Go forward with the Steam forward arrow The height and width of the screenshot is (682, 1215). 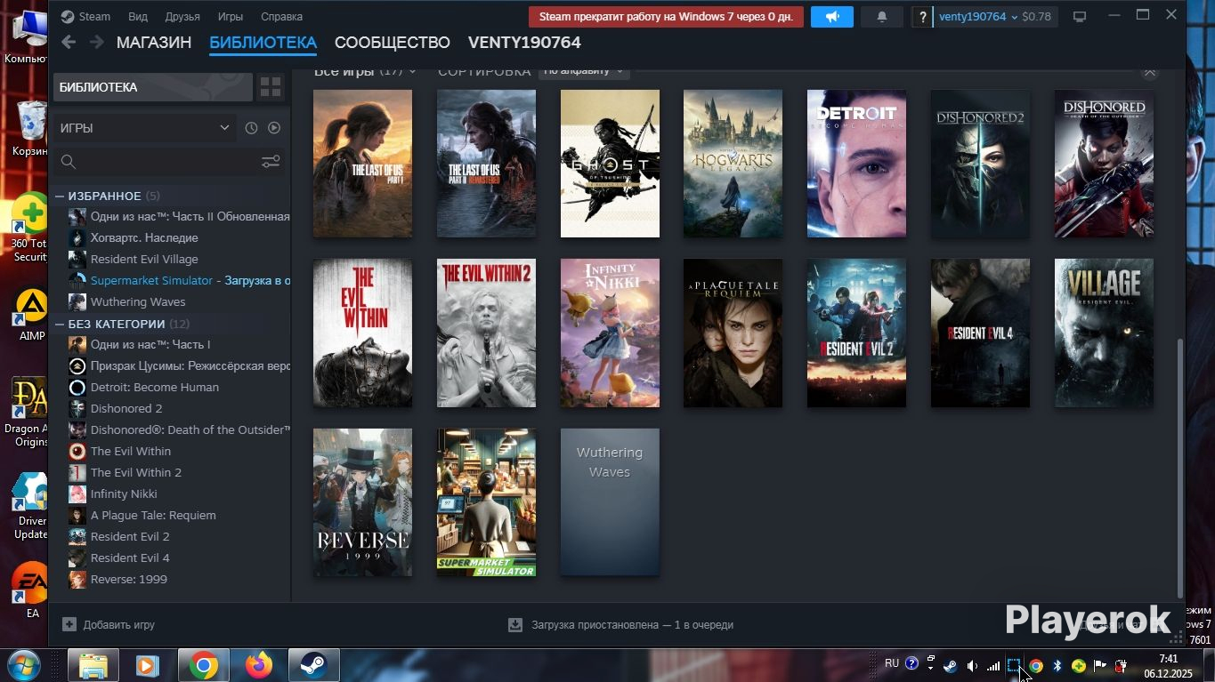[97, 43]
